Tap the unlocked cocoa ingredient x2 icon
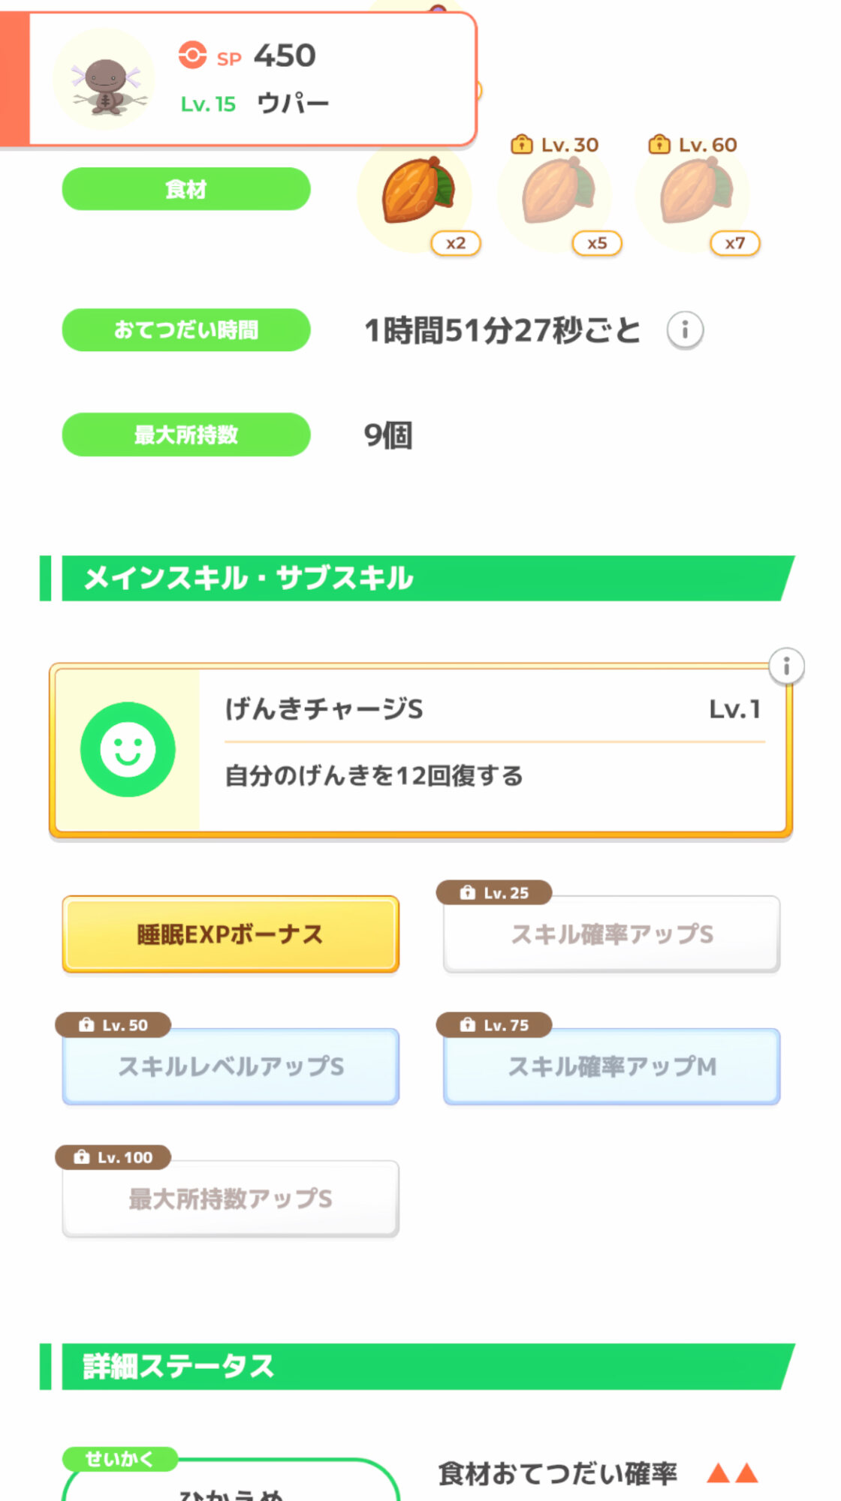 pyautogui.click(x=416, y=192)
